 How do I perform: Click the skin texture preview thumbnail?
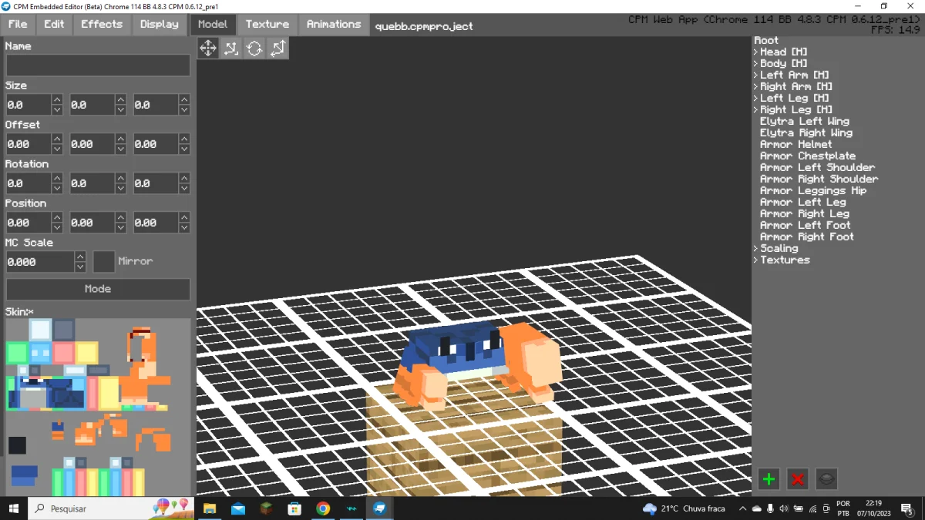[98, 407]
